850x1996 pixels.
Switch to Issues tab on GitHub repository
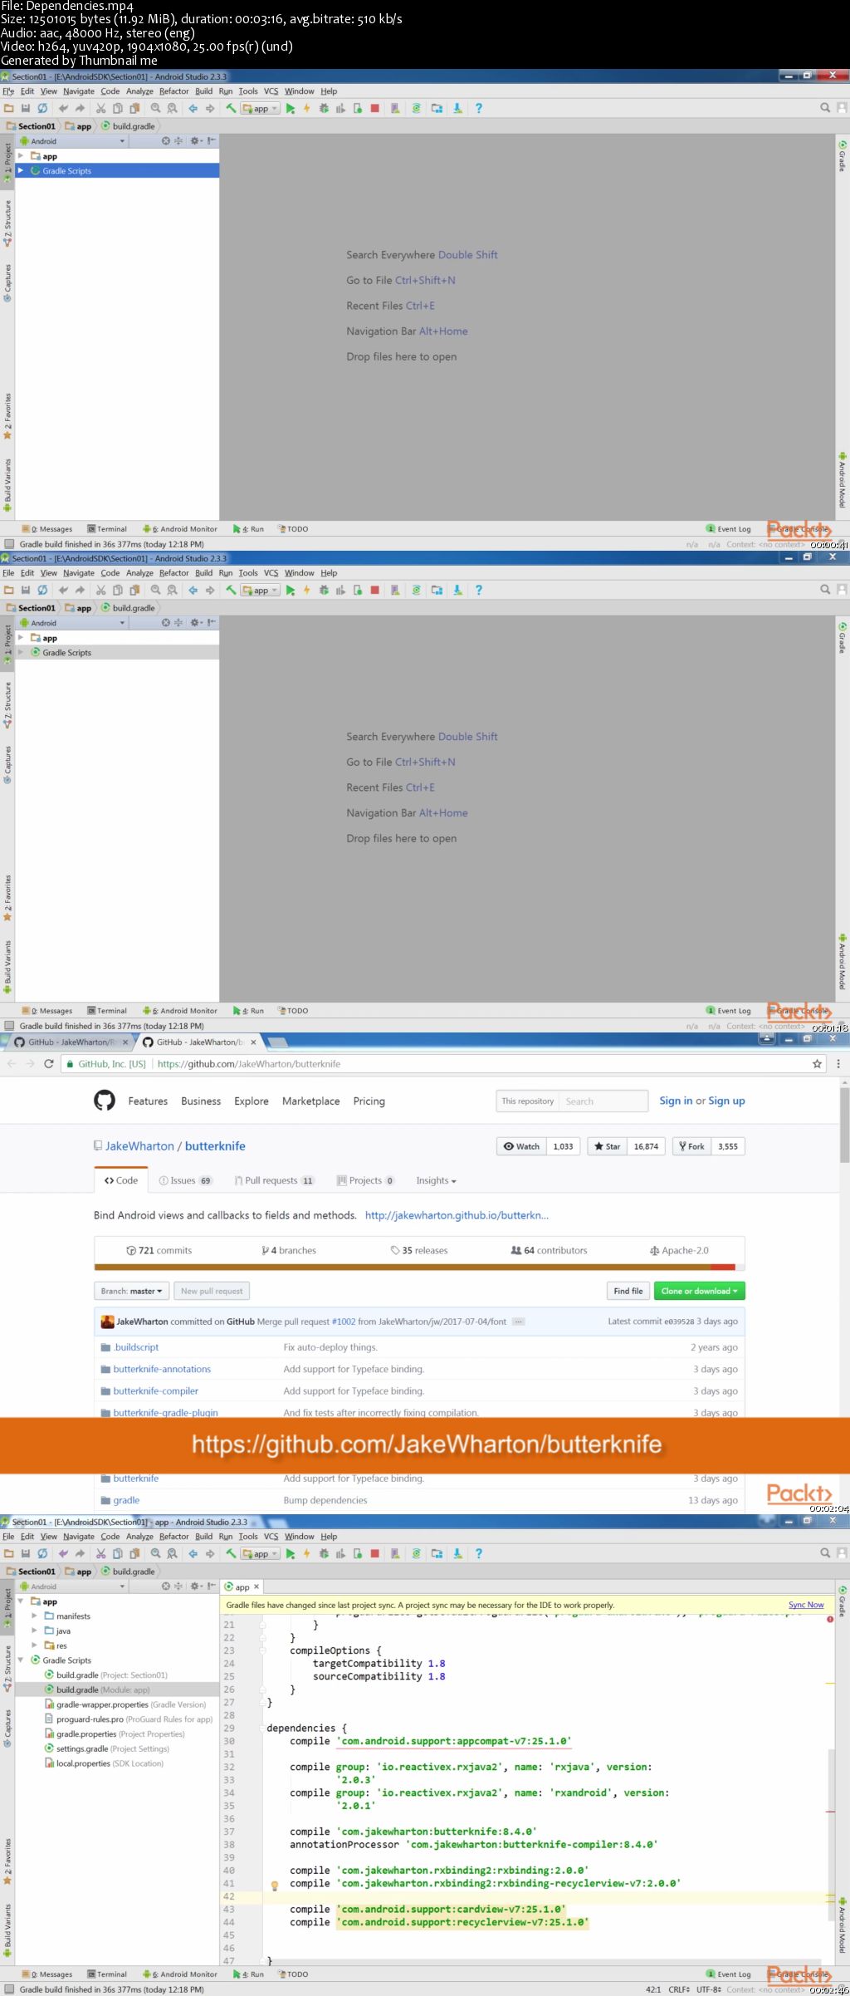(x=185, y=1180)
